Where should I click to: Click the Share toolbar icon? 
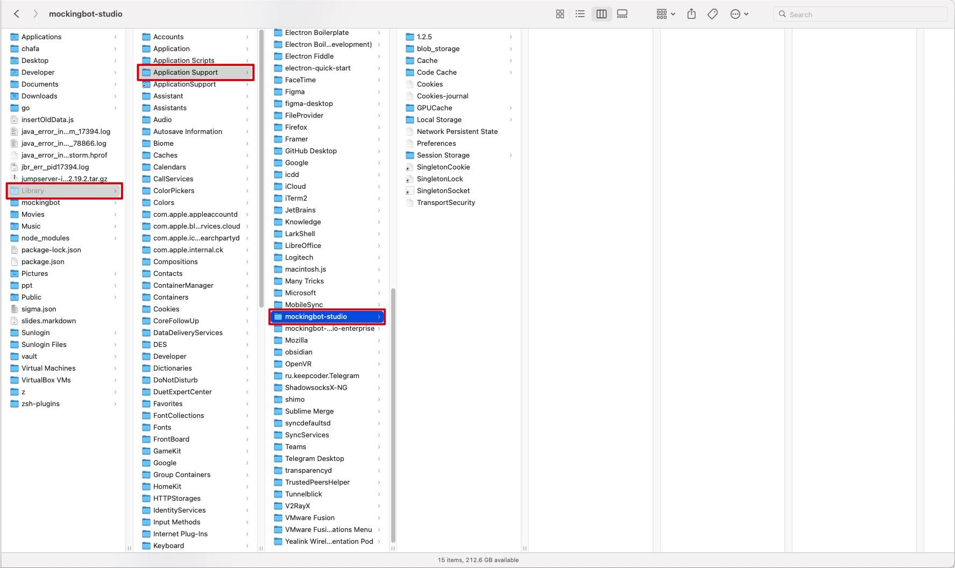point(691,14)
